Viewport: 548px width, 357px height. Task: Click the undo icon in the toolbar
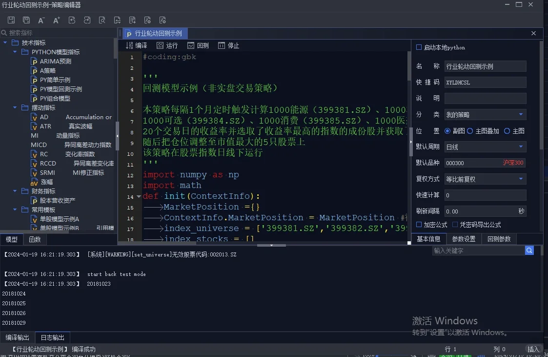(x=72, y=20)
